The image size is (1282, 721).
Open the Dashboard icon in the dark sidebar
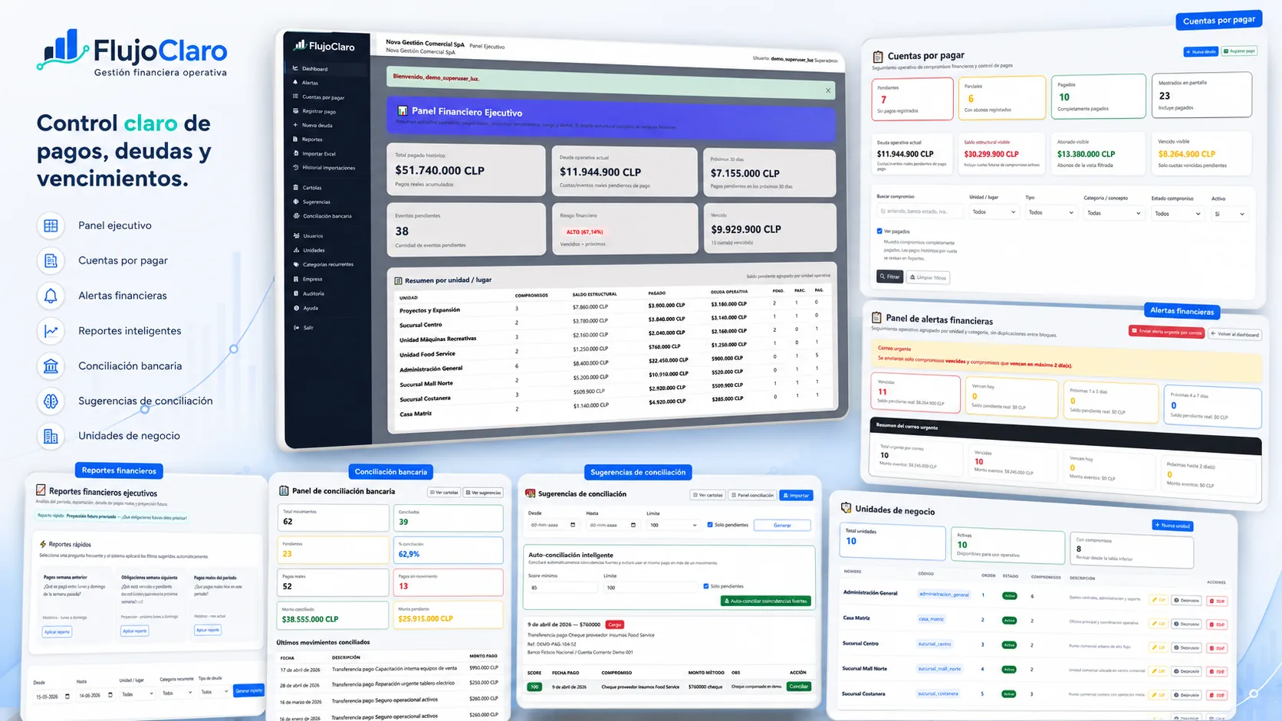click(295, 68)
